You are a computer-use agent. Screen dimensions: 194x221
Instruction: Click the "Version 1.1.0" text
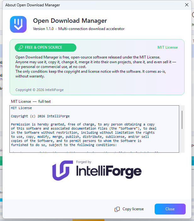click(x=43, y=29)
